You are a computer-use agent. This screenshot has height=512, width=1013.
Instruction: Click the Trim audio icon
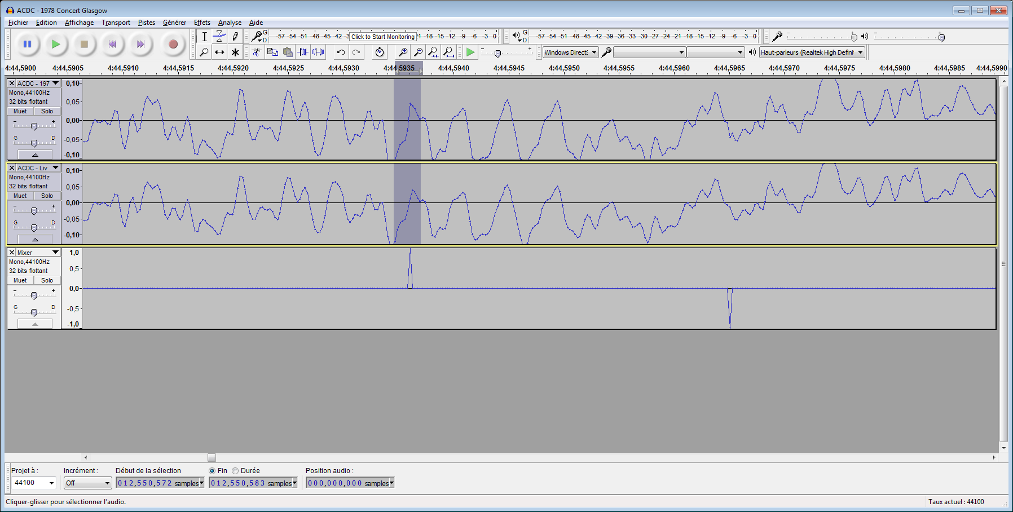tap(303, 52)
